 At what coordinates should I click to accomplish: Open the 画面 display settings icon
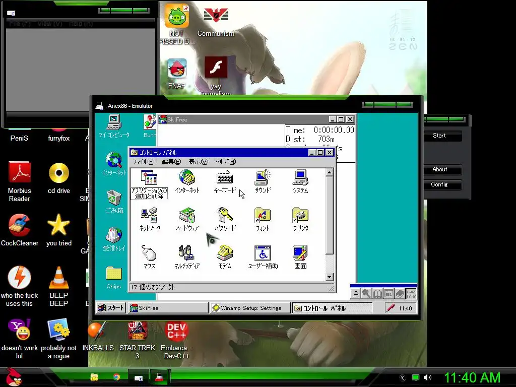click(x=300, y=257)
